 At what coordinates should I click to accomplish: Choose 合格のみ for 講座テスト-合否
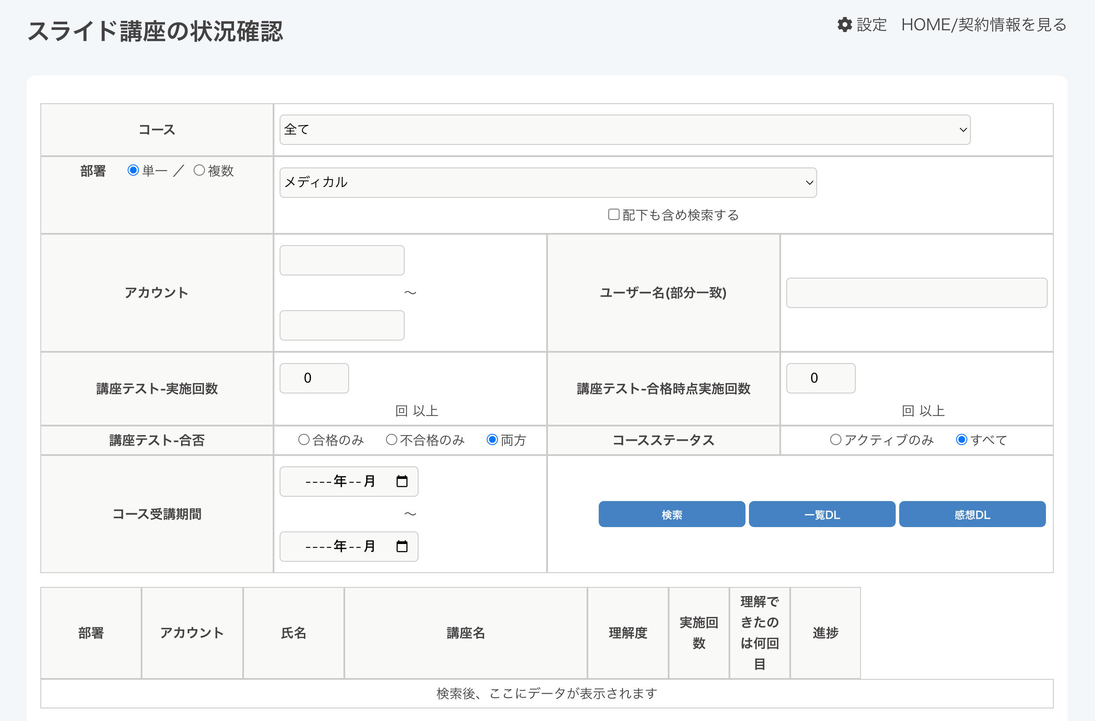304,439
